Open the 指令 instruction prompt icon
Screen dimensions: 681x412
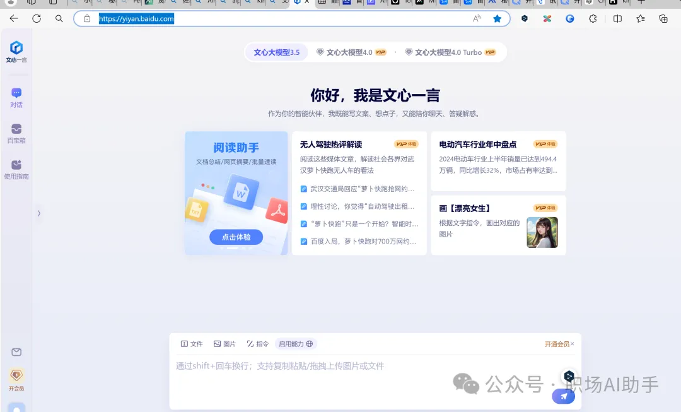click(256, 343)
